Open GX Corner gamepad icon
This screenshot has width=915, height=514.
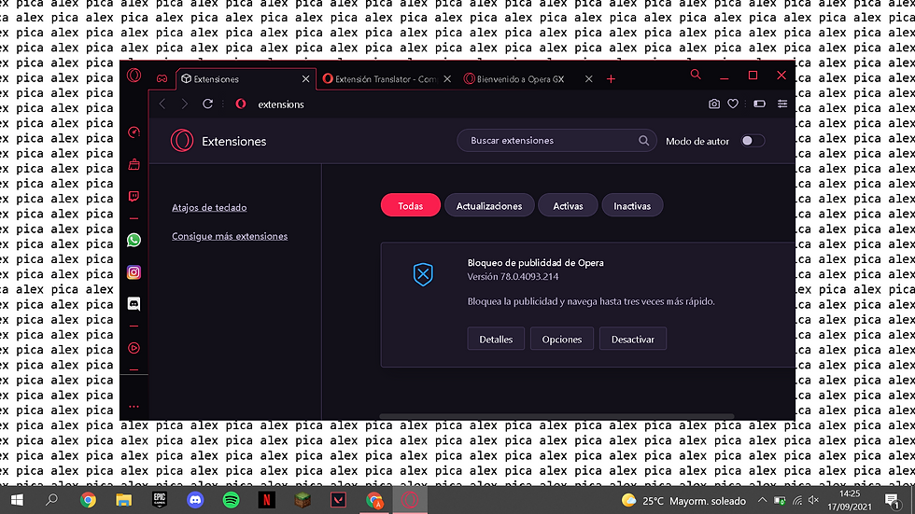tap(162, 78)
